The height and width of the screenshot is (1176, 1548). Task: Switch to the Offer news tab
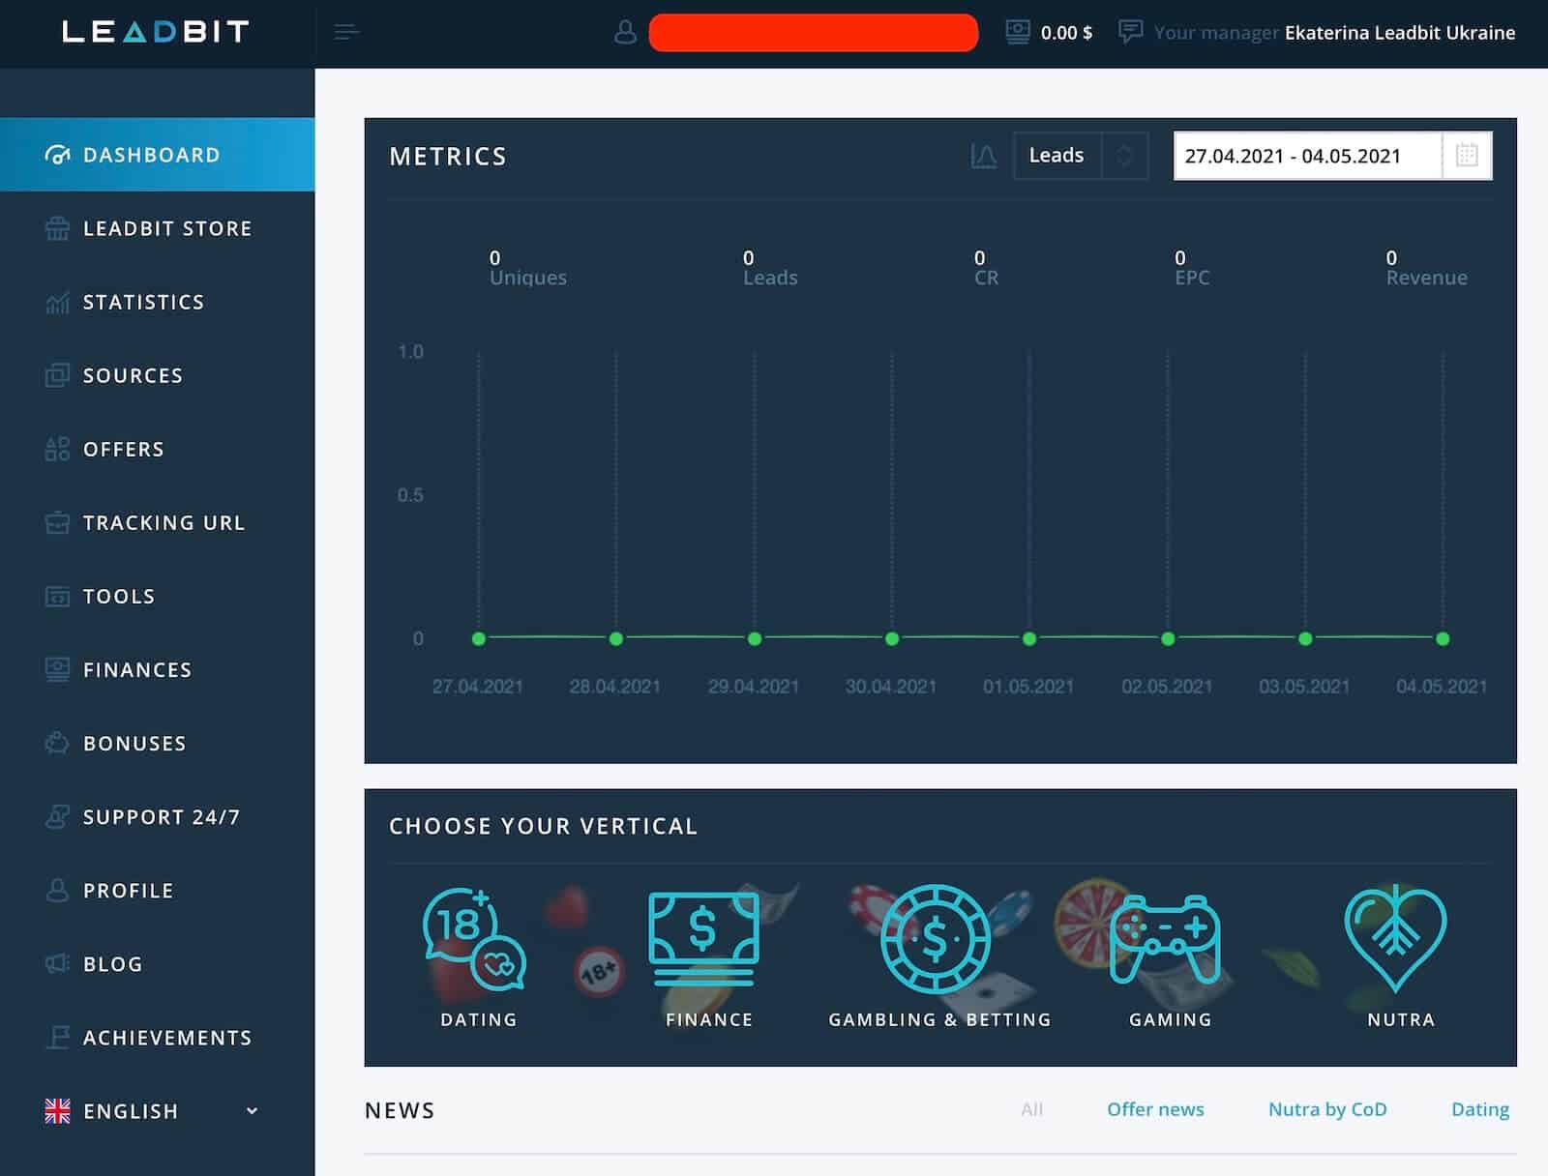pyautogui.click(x=1155, y=1109)
